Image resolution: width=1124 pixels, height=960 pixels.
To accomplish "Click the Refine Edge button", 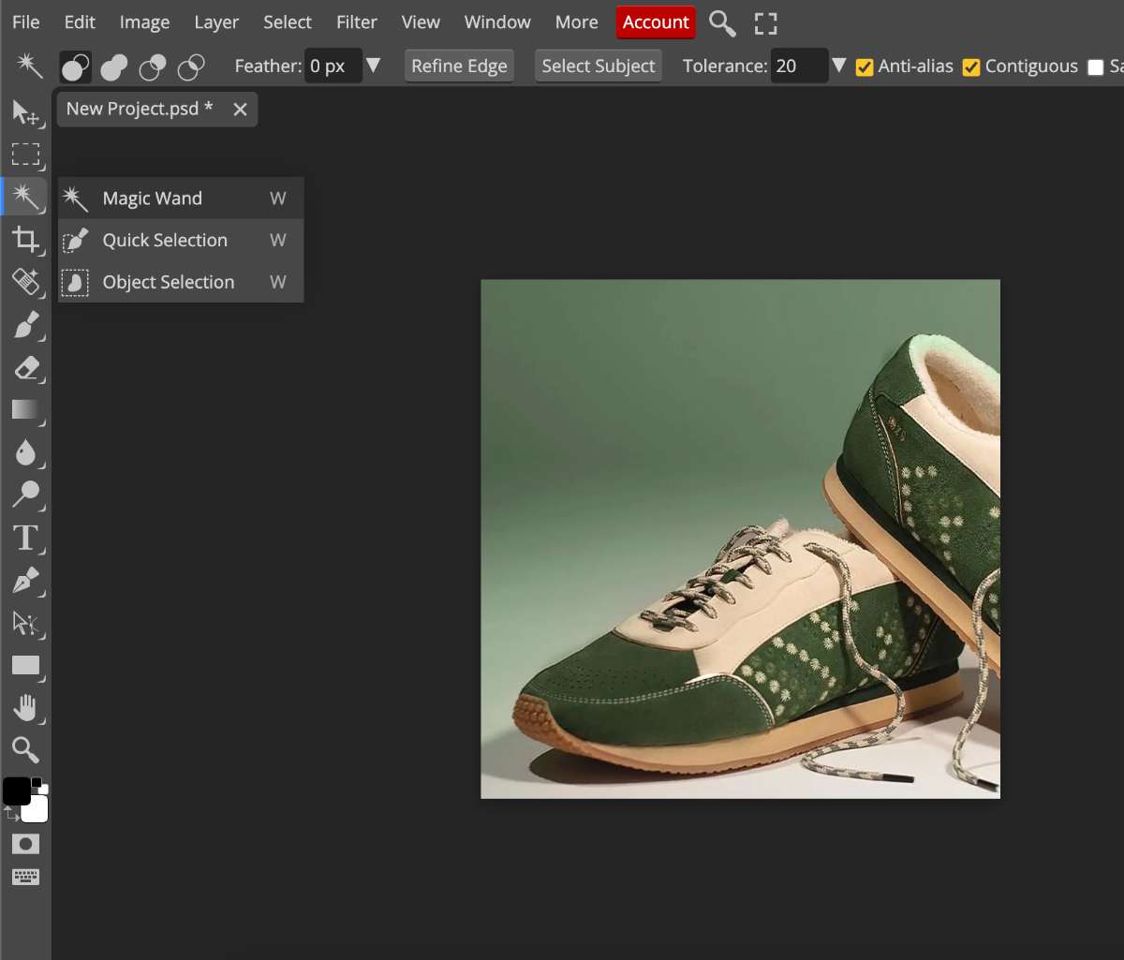I will tap(459, 66).
